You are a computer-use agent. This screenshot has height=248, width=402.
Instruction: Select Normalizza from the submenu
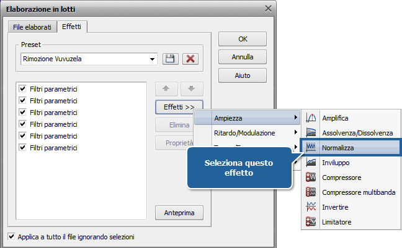(x=351, y=148)
